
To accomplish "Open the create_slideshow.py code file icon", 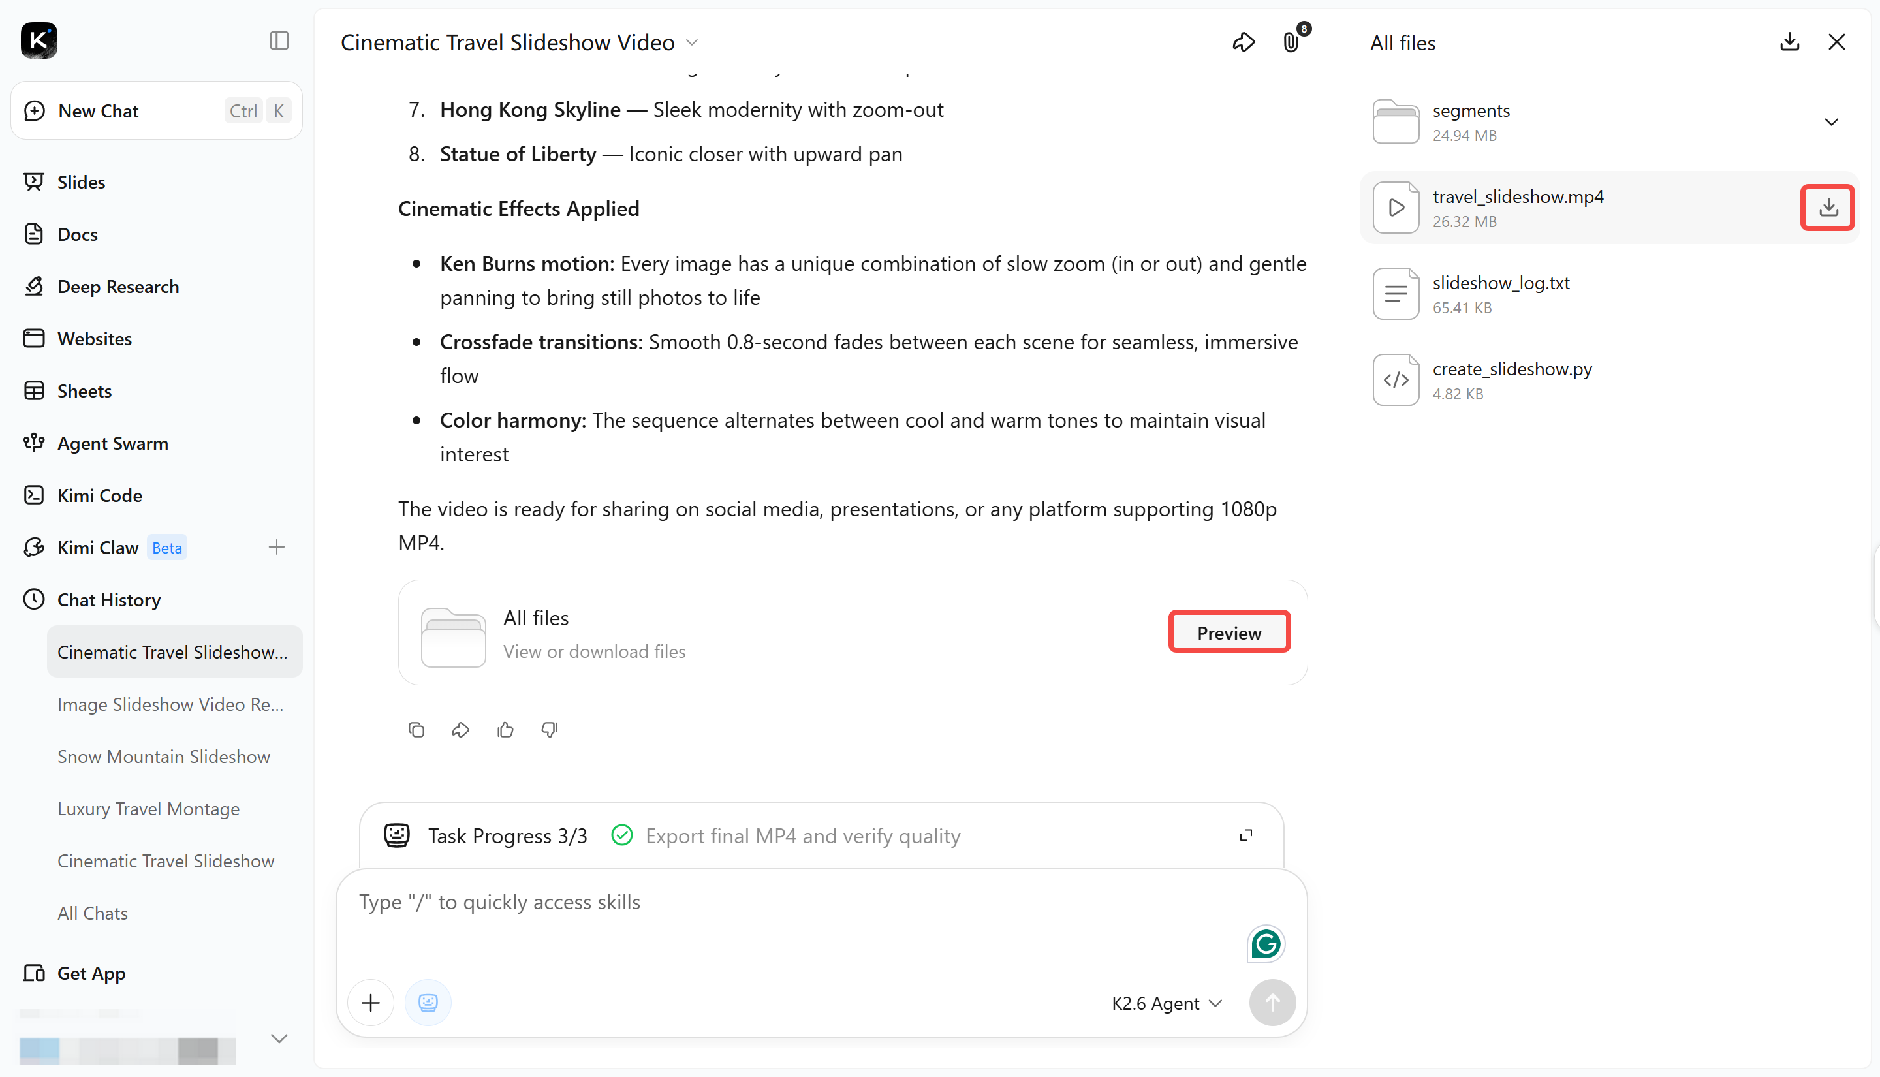I will point(1396,380).
